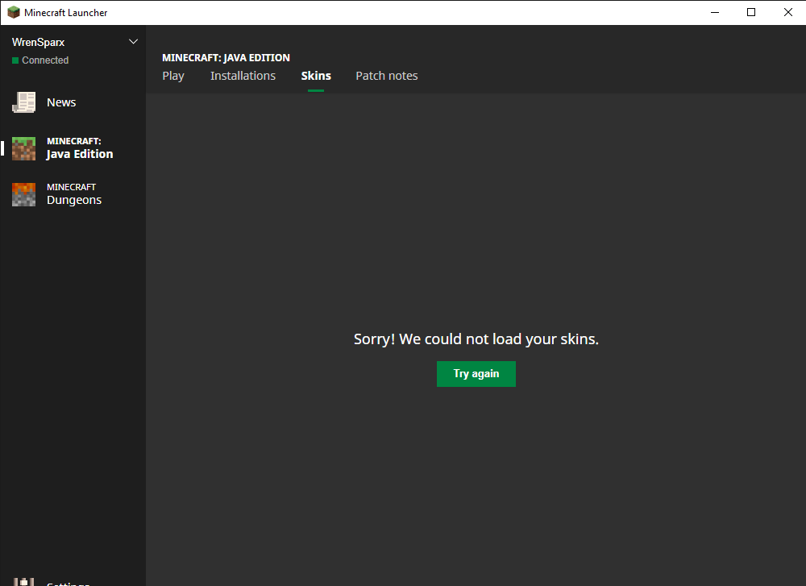
Task: Click the green Connected status indicator
Action: pyautogui.click(x=15, y=60)
